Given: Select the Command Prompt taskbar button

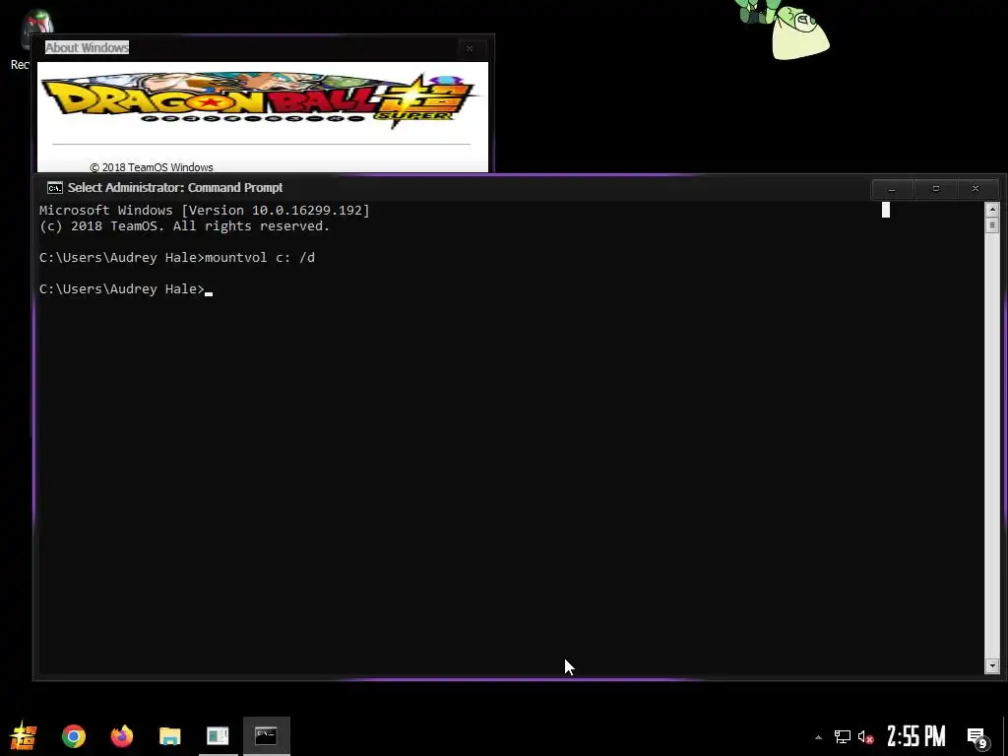Looking at the screenshot, I should [x=266, y=736].
